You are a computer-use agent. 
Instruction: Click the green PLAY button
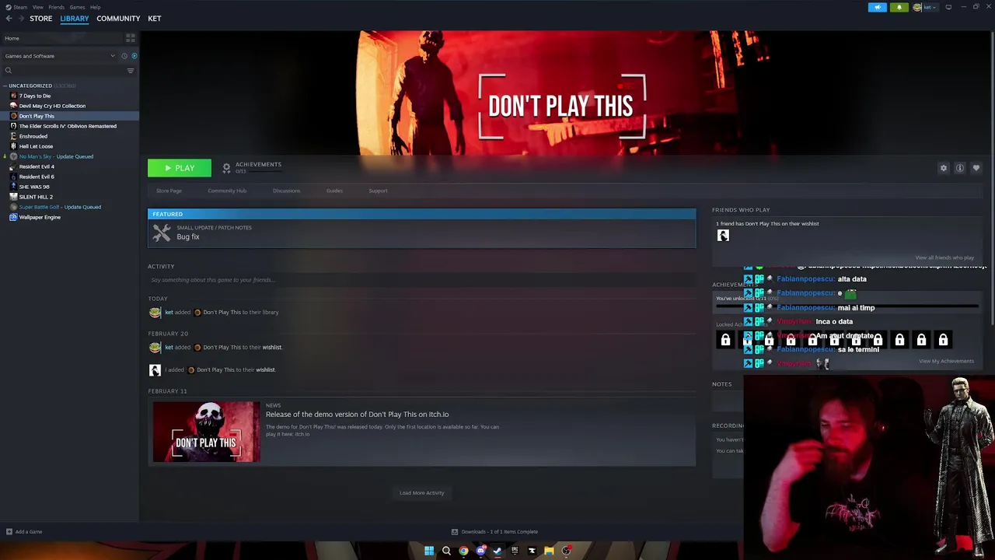click(x=180, y=168)
